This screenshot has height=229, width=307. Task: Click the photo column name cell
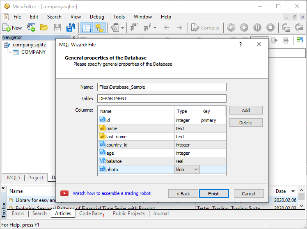coord(136,169)
